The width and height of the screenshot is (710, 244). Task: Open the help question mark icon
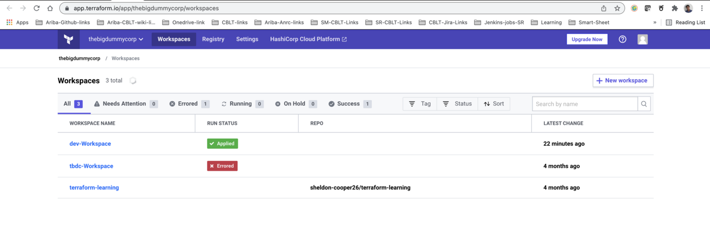(x=622, y=40)
